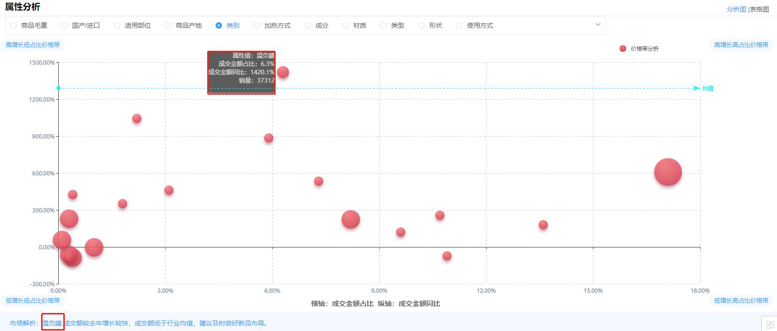Expand the attribute list chevron
The height and width of the screenshot is (331, 777).
tap(598, 25)
